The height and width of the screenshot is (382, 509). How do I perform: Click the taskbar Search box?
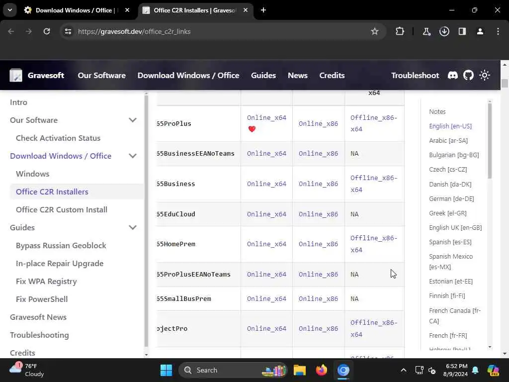tap(233, 370)
